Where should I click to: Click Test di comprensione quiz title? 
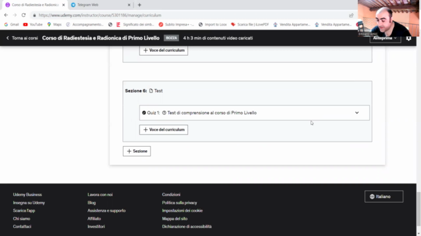[212, 113]
